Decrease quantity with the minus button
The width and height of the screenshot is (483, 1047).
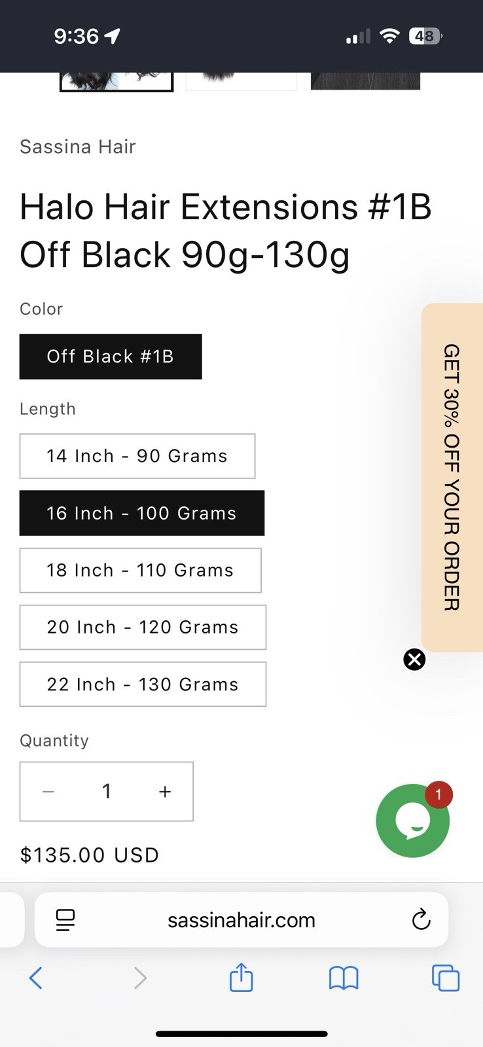pos(48,792)
